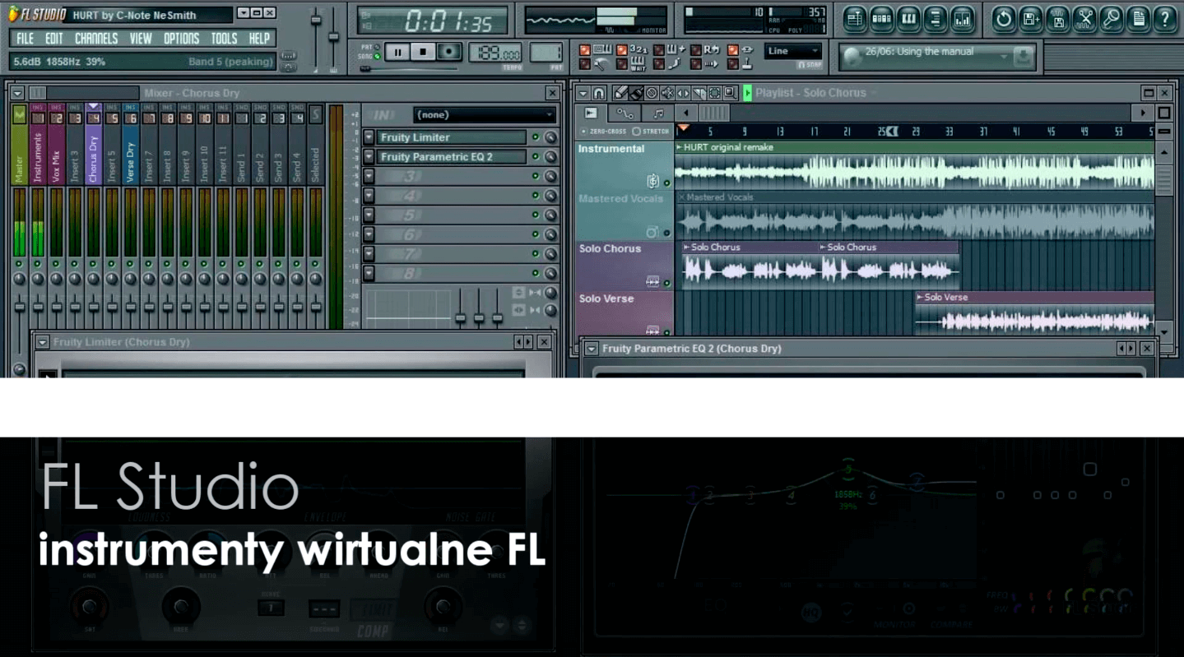Open the Parametric EQ 2 window menu arrow
The width and height of the screenshot is (1184, 657).
point(591,349)
